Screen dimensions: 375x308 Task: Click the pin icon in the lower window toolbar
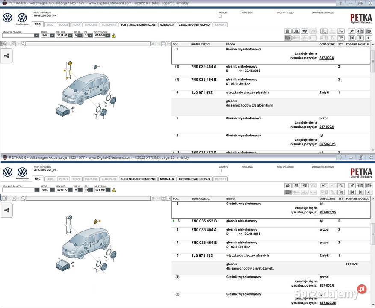click(351, 185)
